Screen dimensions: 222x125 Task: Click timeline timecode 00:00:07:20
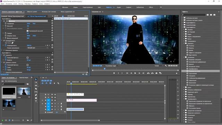46,81
